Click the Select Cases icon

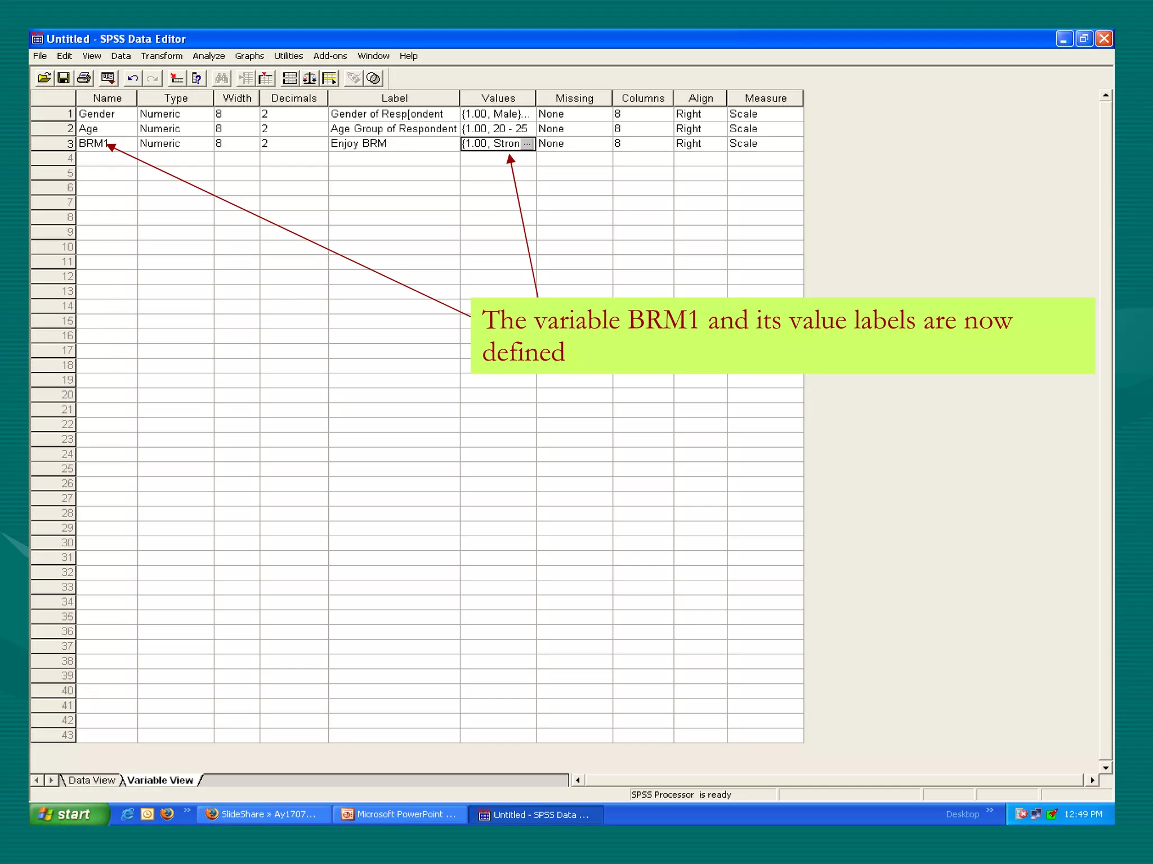pyautogui.click(x=329, y=78)
